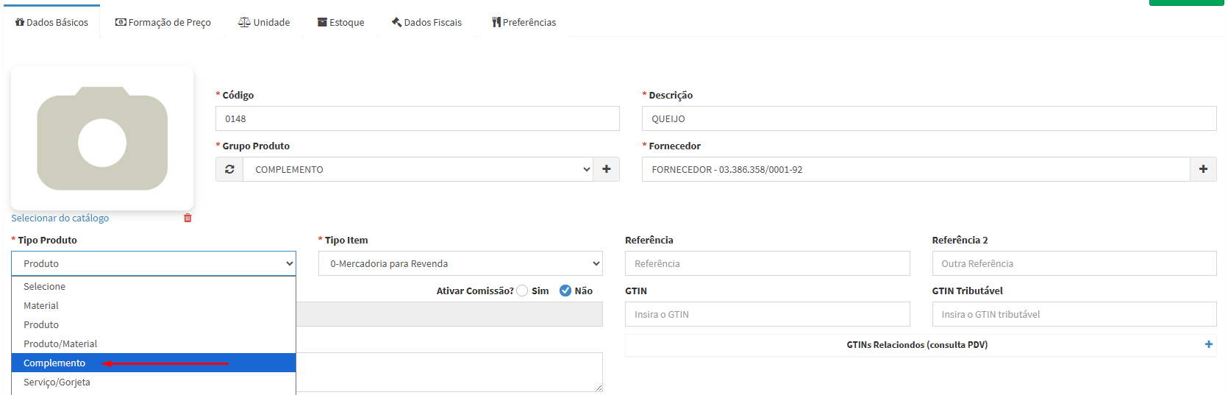Choose Complemento from the Tipo Produto list
Screen dimensions: 1228x395
[54, 363]
